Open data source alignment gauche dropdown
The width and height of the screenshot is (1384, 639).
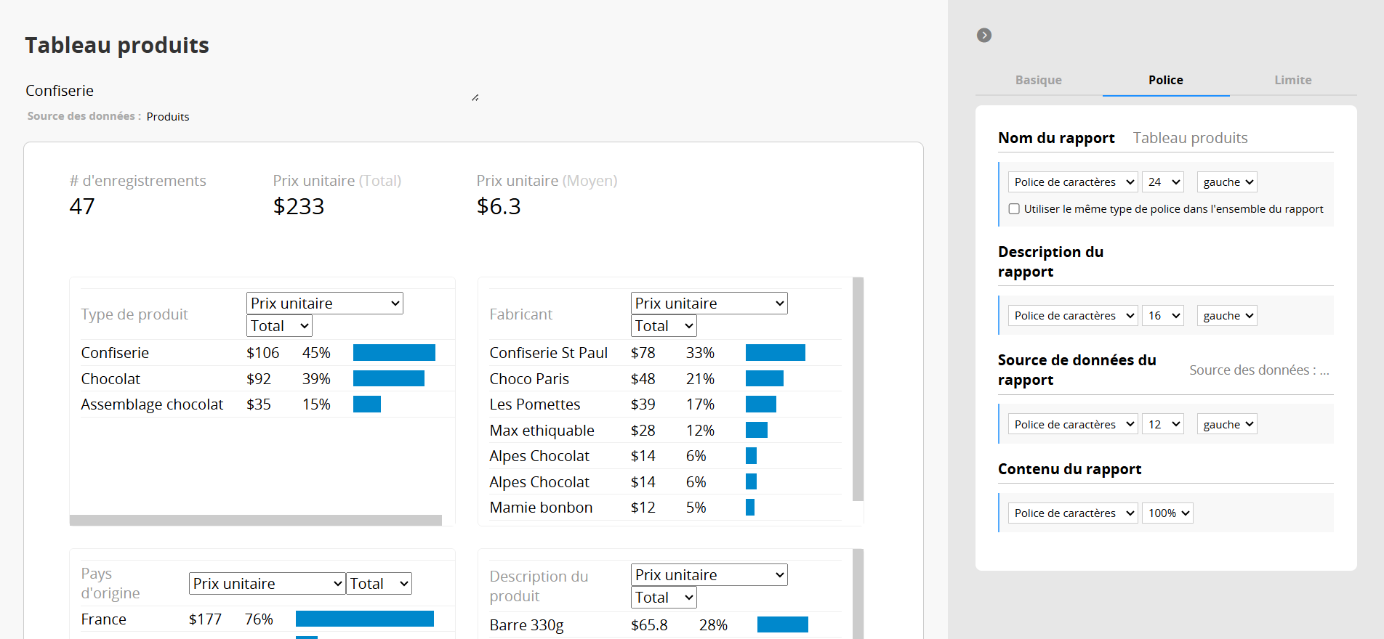[x=1227, y=425]
